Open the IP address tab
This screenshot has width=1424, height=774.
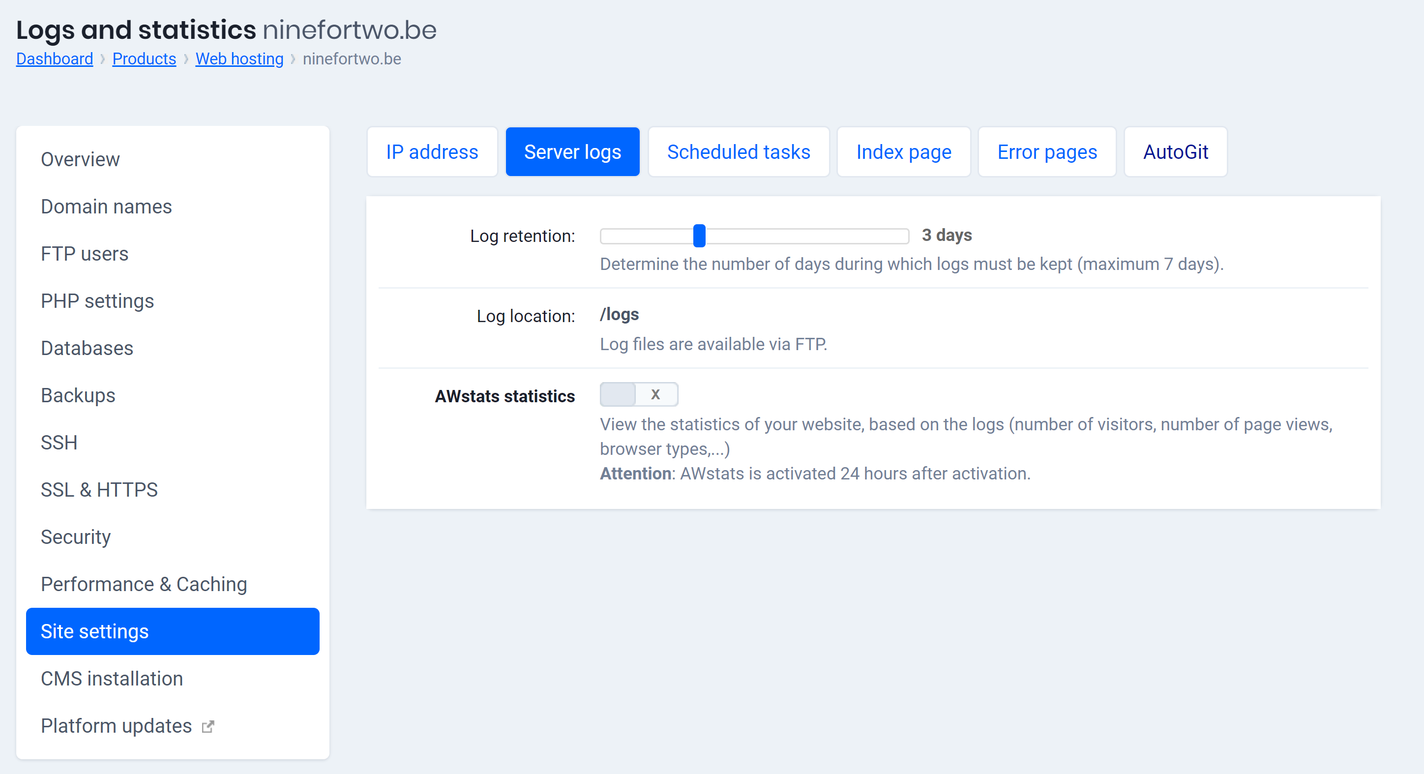click(x=432, y=152)
